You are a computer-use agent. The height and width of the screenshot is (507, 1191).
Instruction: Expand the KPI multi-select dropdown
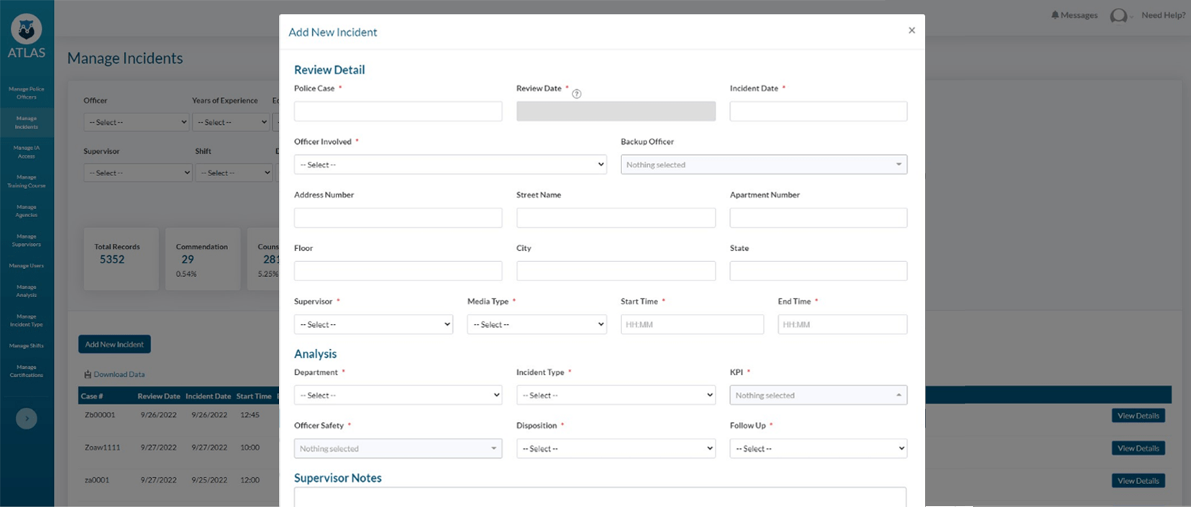tap(818, 396)
